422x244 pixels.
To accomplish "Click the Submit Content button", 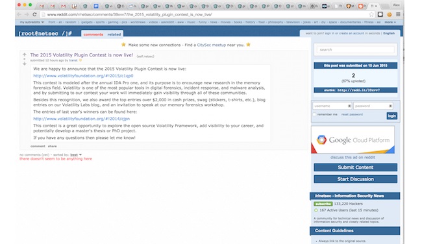I will click(x=355, y=167).
